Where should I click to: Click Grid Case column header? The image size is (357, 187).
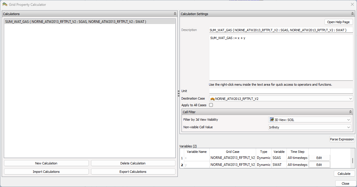(x=233, y=152)
